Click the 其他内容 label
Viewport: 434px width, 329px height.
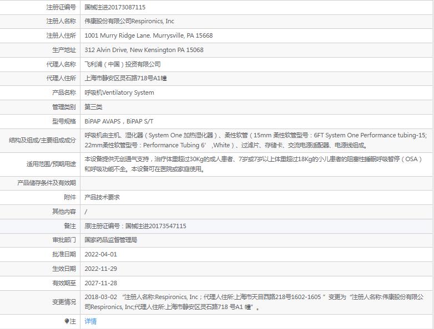click(64, 212)
